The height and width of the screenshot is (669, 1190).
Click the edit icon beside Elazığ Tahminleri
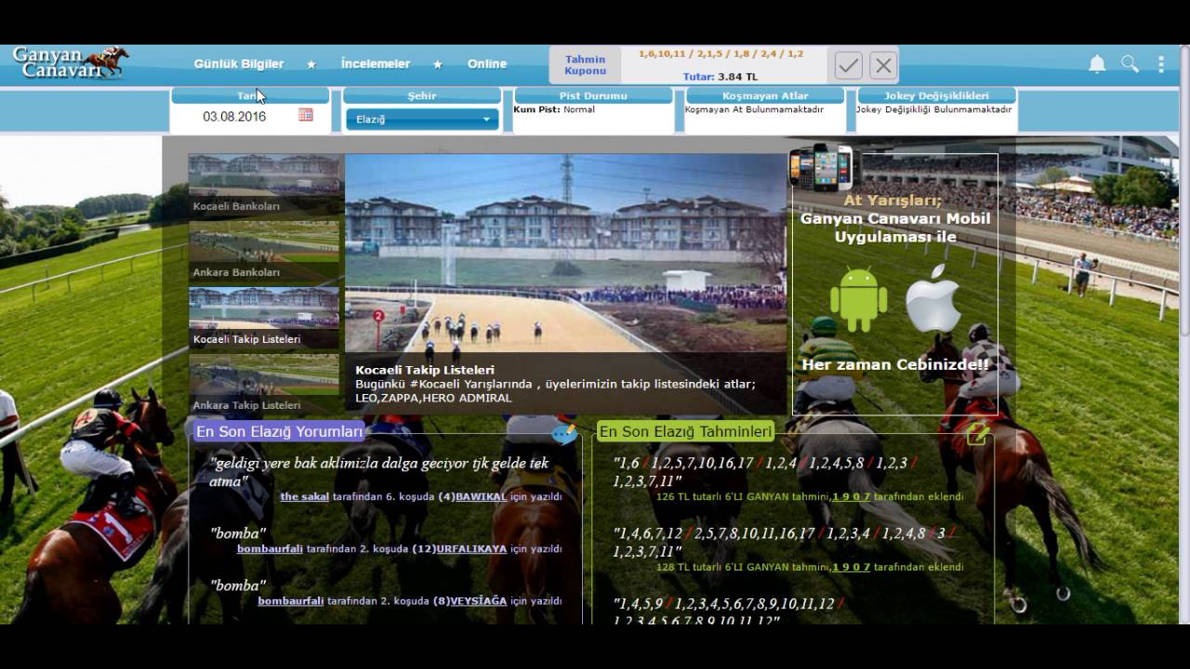pyautogui.click(x=977, y=433)
